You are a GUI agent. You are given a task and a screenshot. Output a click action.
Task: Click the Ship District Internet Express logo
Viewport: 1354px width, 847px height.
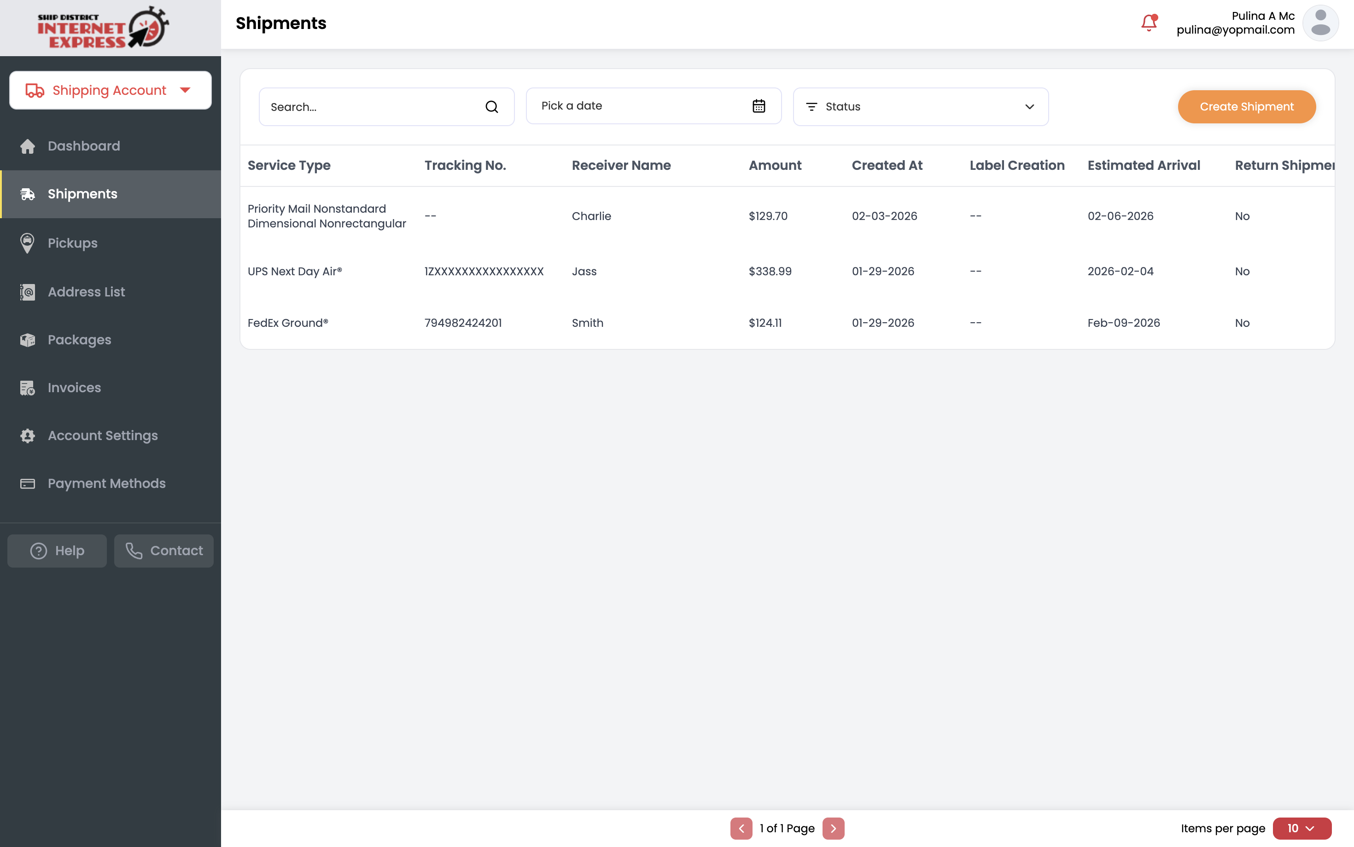(103, 28)
